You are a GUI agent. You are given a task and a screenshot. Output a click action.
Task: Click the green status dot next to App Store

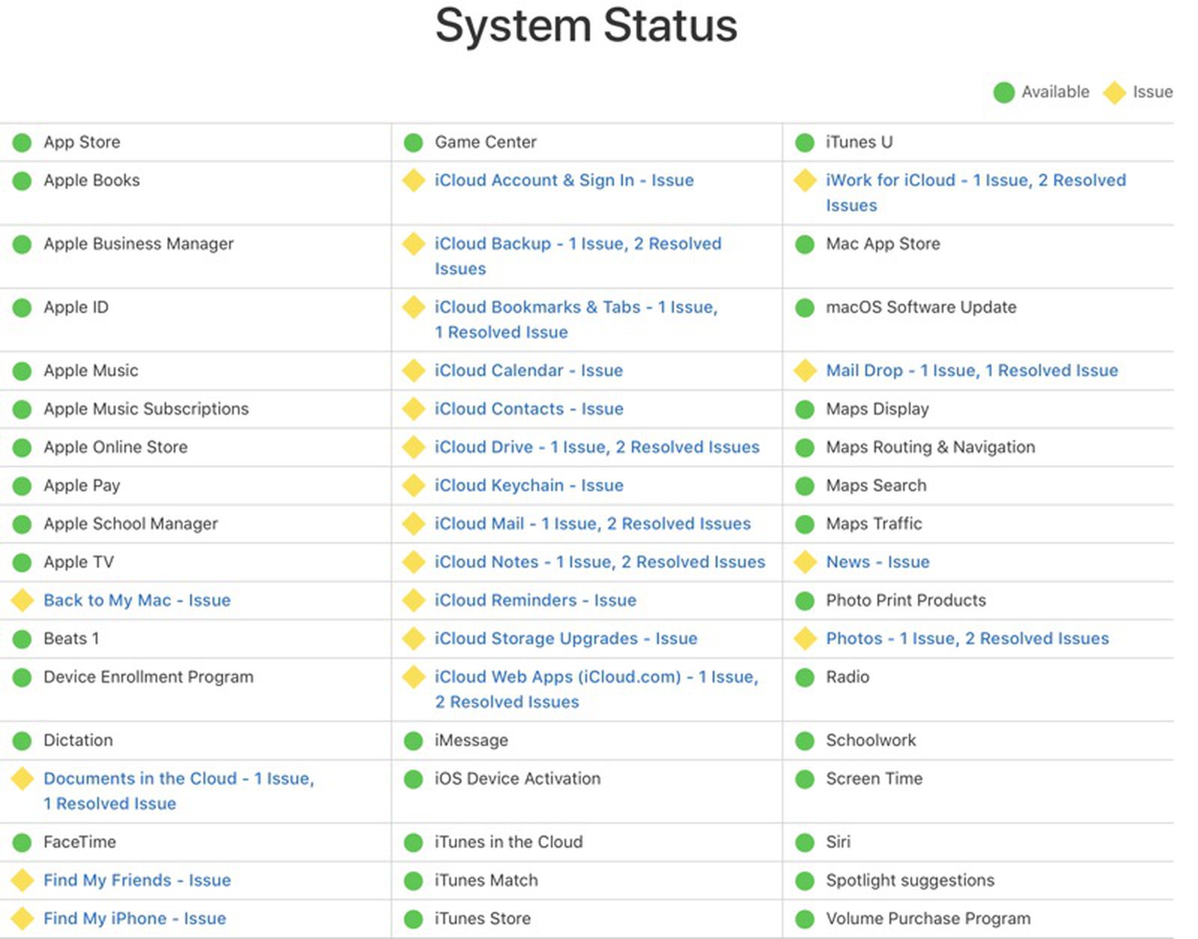[22, 142]
